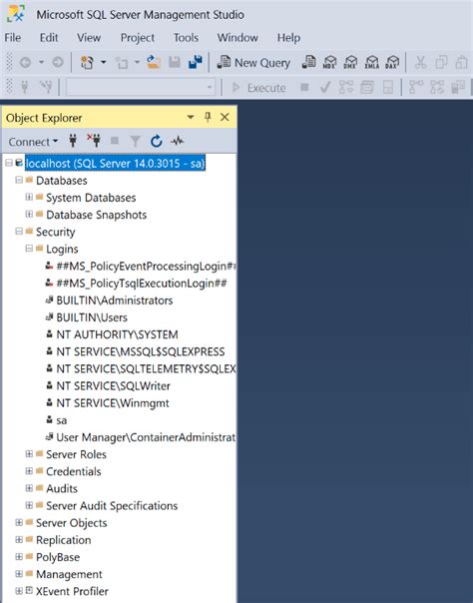Image resolution: width=473 pixels, height=603 pixels.
Task: Expand the Server Audit Specifications folder
Action: click(29, 505)
